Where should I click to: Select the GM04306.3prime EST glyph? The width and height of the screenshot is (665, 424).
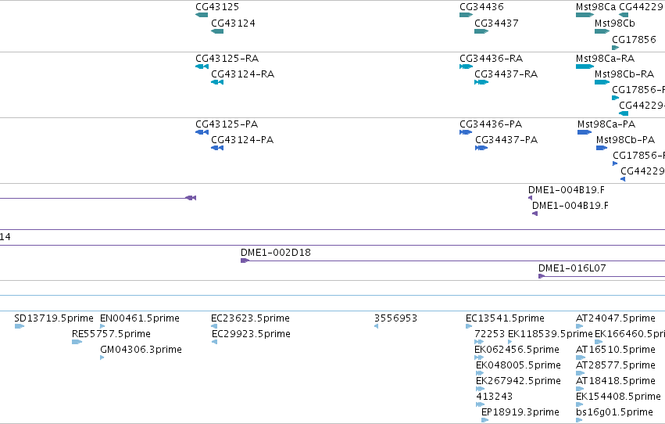tap(102, 358)
